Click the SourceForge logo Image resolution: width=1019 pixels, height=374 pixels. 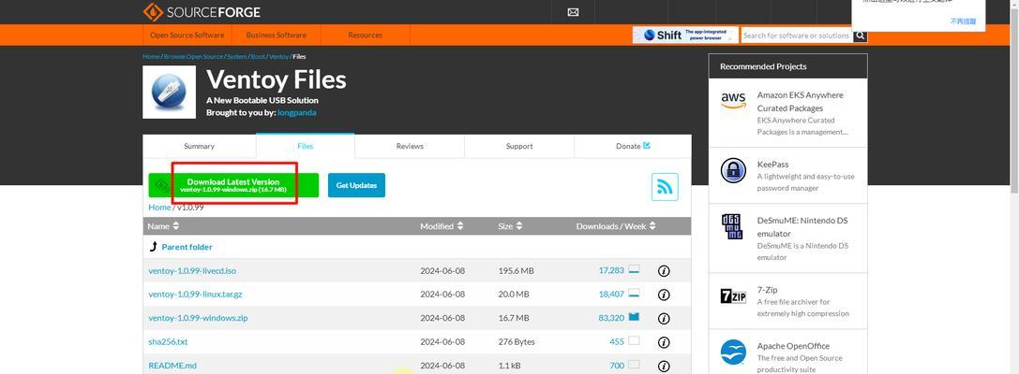point(202,11)
